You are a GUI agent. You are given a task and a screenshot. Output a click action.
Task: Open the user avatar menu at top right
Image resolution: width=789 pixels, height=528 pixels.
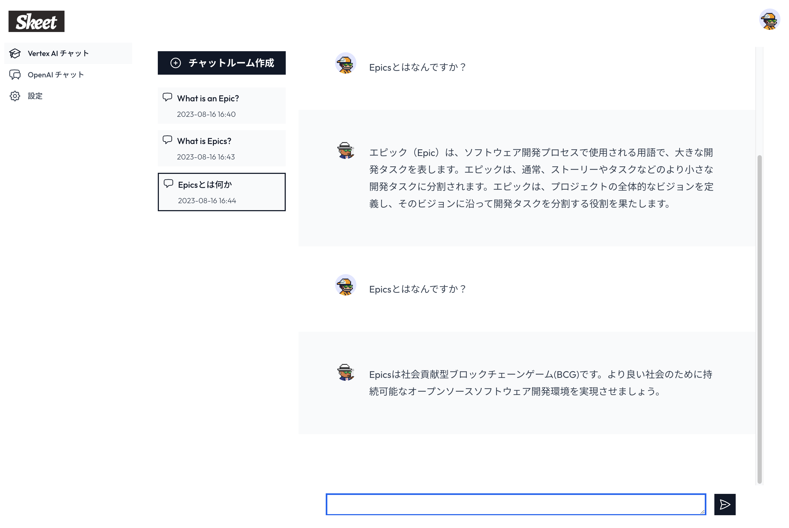point(771,20)
